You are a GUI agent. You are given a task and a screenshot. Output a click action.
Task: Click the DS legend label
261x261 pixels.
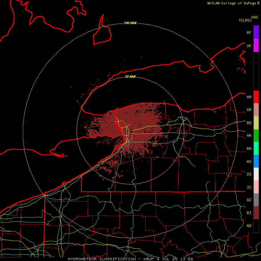click(249, 174)
